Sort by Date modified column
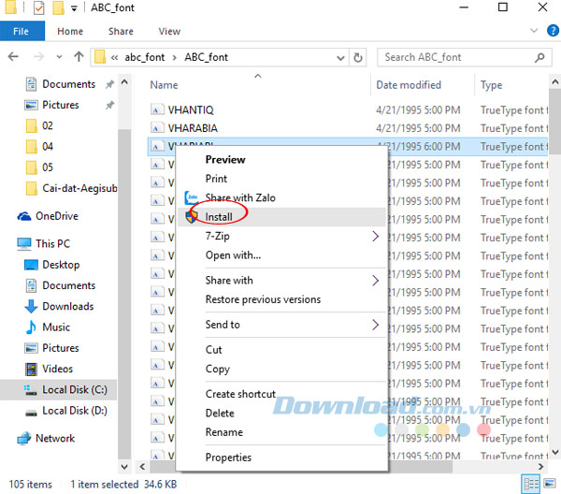561x494 pixels. click(409, 85)
